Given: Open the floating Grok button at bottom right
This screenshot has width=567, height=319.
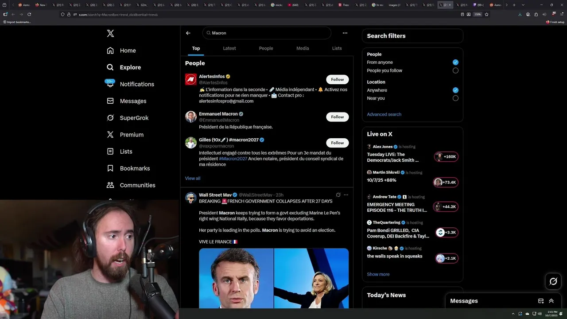Looking at the screenshot, I should point(553,281).
